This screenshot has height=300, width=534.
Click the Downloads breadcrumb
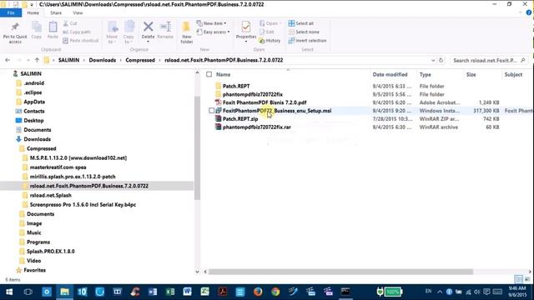click(x=103, y=60)
